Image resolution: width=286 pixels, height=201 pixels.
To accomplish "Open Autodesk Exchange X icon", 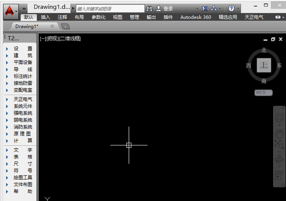I will 205,8.
